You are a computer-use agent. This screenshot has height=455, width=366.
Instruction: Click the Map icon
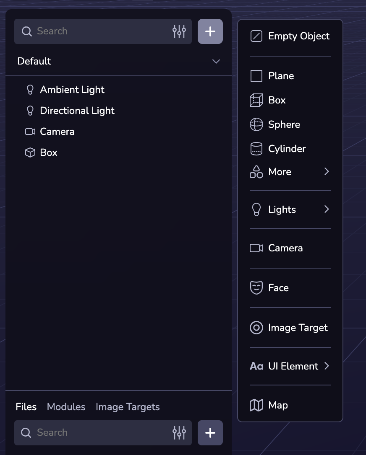click(x=256, y=405)
